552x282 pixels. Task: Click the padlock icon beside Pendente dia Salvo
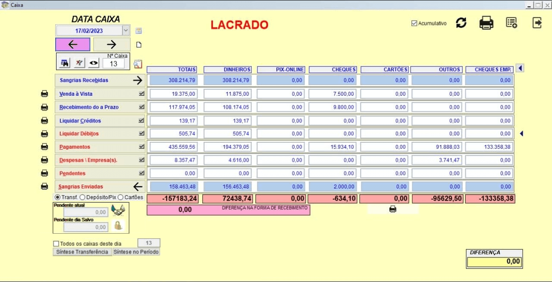coord(117,226)
